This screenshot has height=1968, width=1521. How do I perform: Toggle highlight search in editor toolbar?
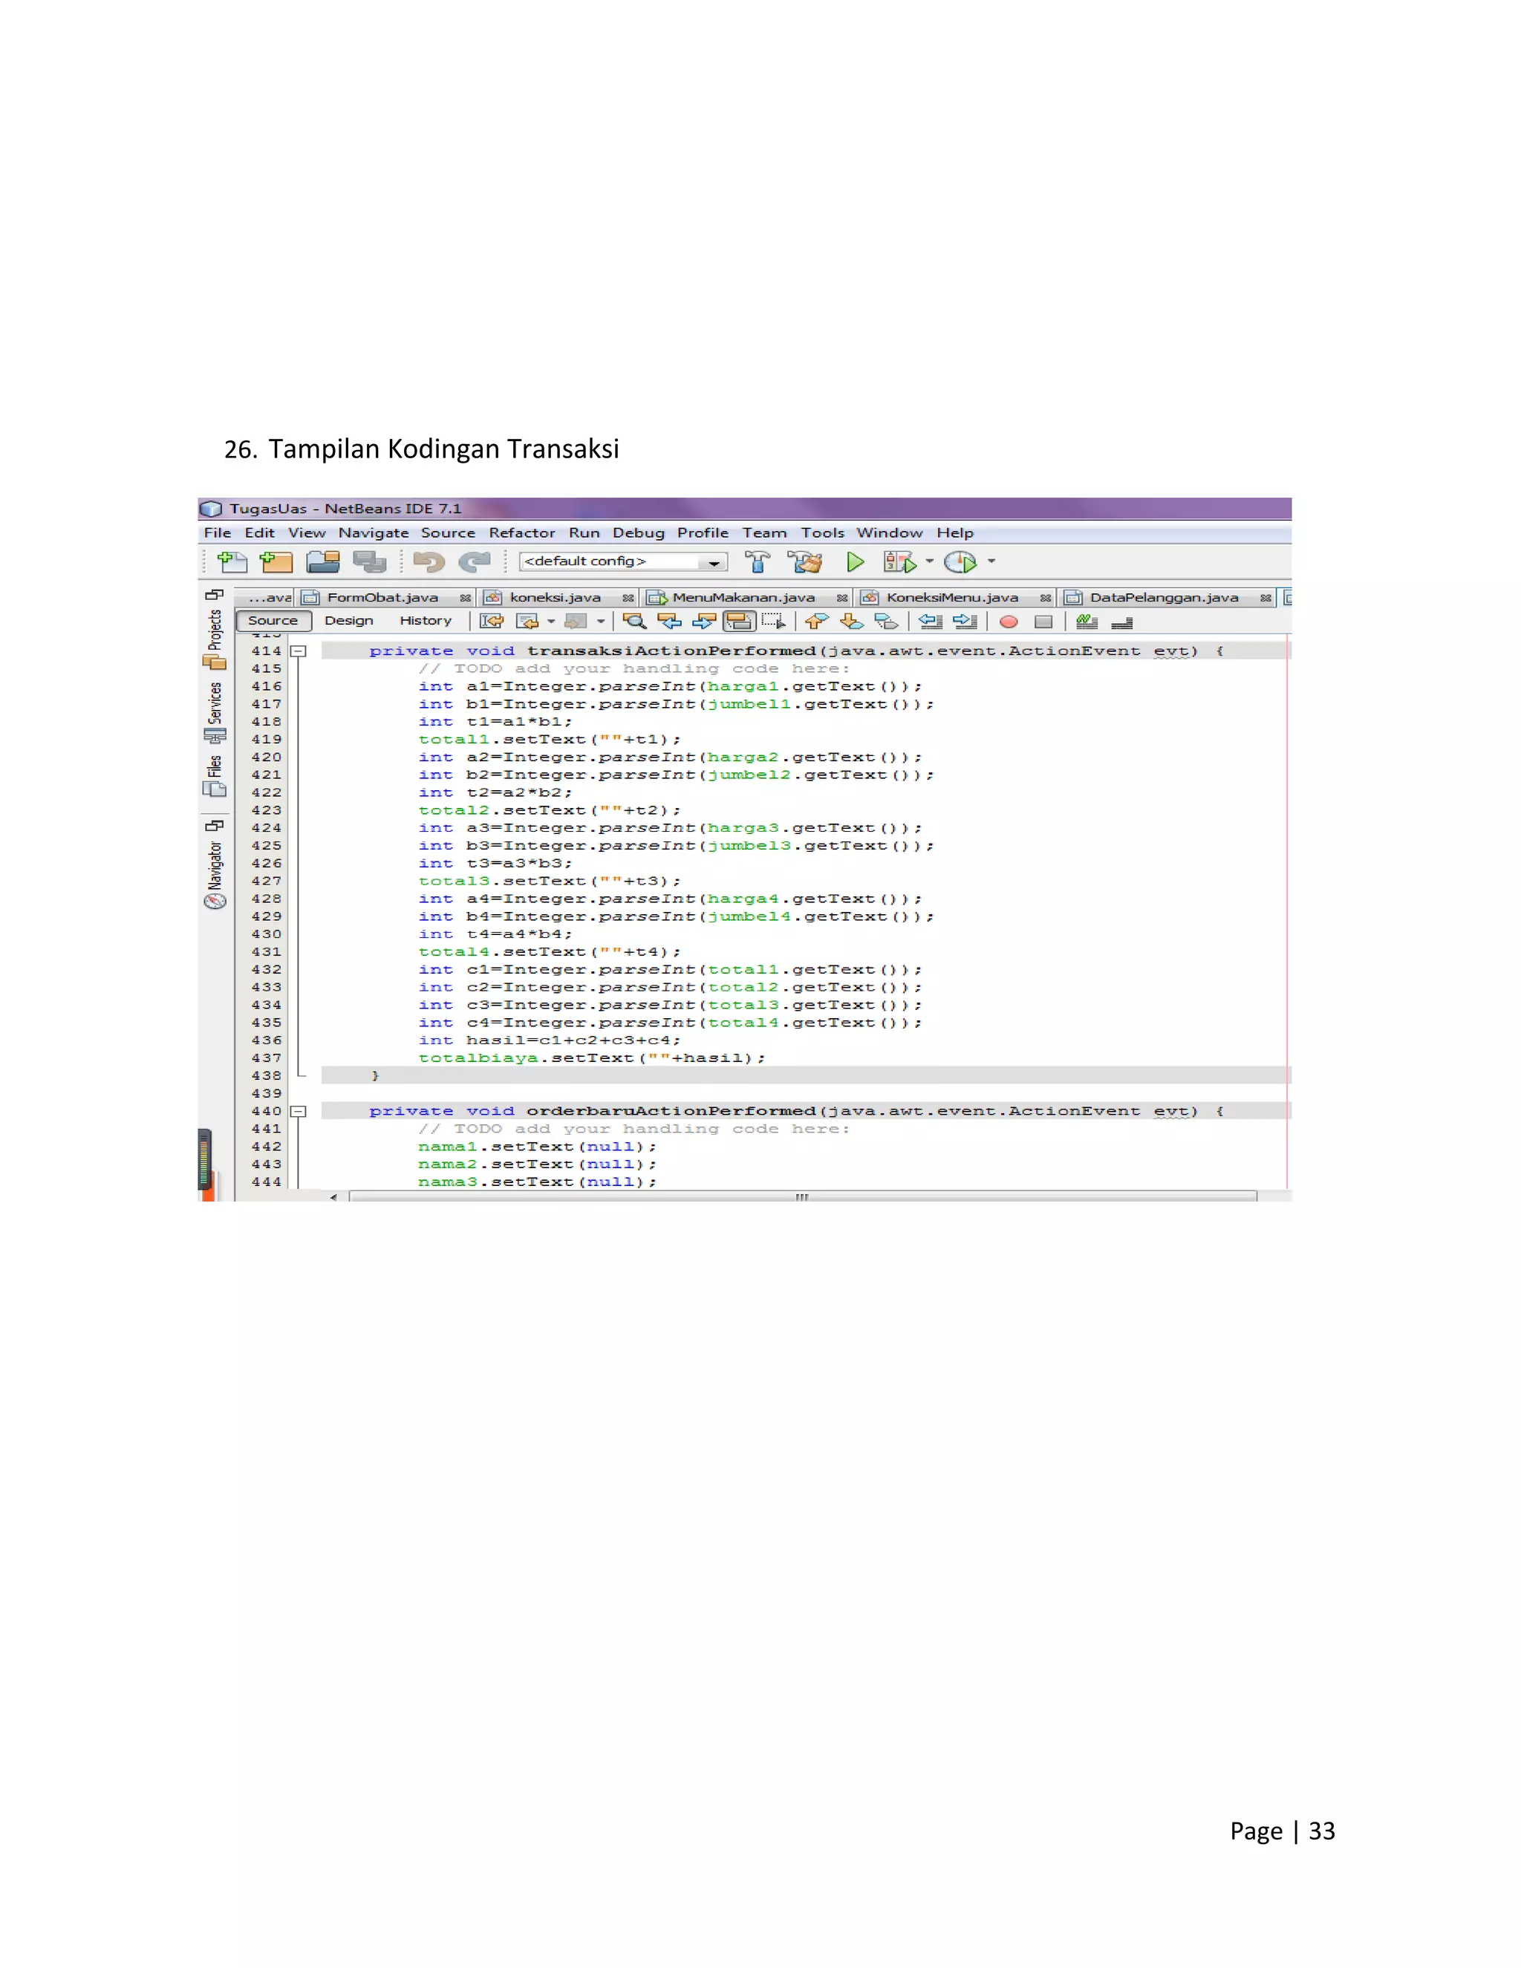coord(739,621)
